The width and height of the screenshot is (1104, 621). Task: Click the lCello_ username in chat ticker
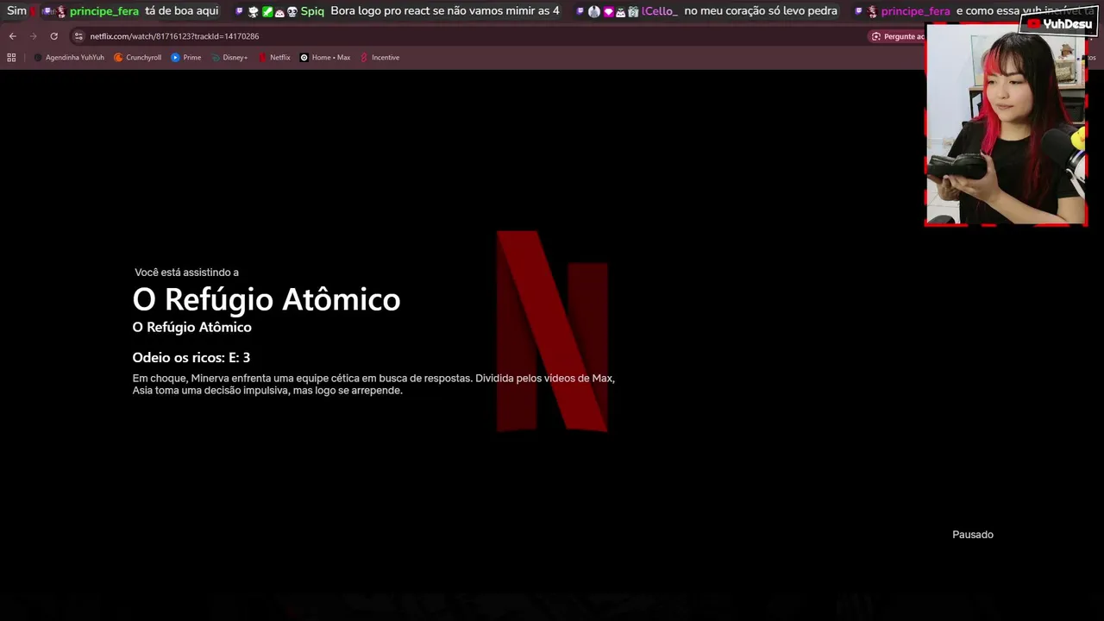click(660, 11)
